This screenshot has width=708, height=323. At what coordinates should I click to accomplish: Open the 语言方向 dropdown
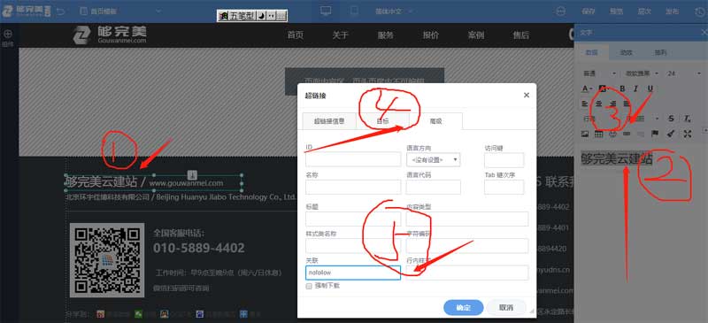(x=433, y=159)
